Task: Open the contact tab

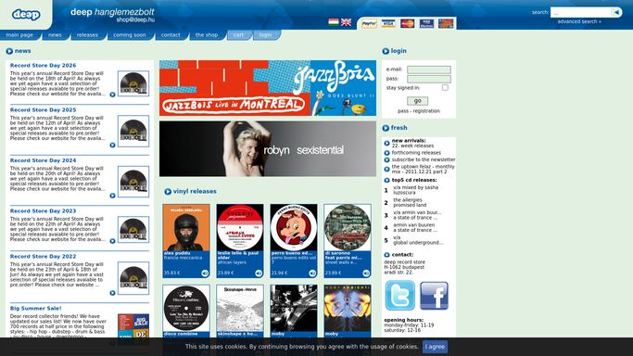Action: [x=171, y=35]
